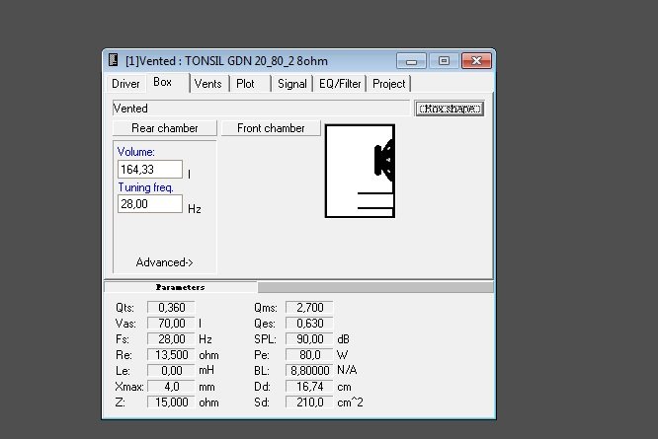Image resolution: width=658 pixels, height=439 pixels.
Task: Maximize the Vented TONSIL window
Action: tap(444, 61)
